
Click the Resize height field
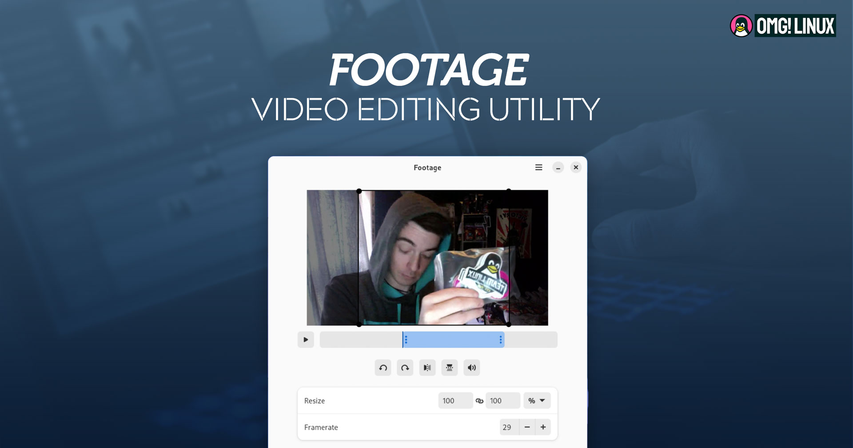tap(503, 400)
